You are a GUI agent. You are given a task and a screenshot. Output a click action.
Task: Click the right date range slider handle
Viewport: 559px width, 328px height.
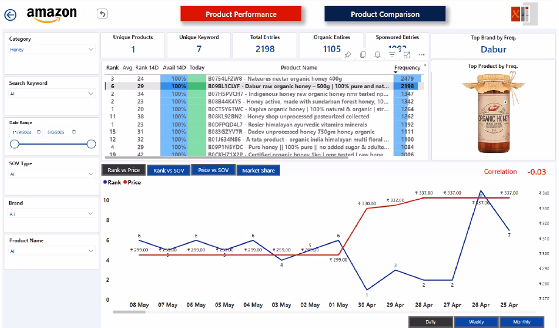pyautogui.click(x=91, y=144)
